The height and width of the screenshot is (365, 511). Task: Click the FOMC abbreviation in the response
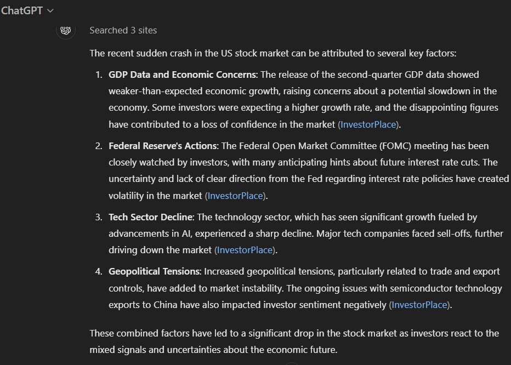point(395,146)
